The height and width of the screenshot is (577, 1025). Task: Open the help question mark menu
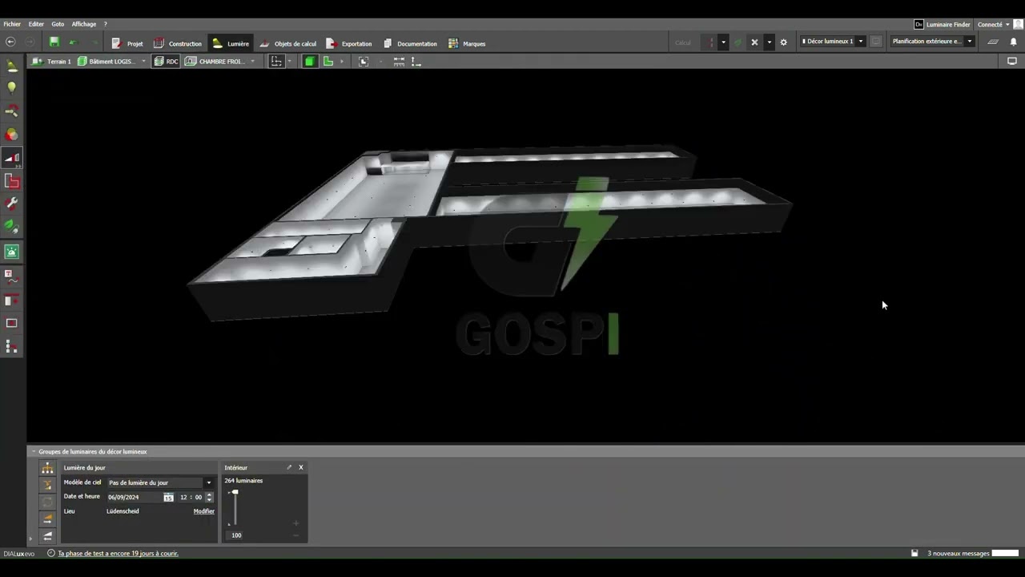[x=105, y=24]
